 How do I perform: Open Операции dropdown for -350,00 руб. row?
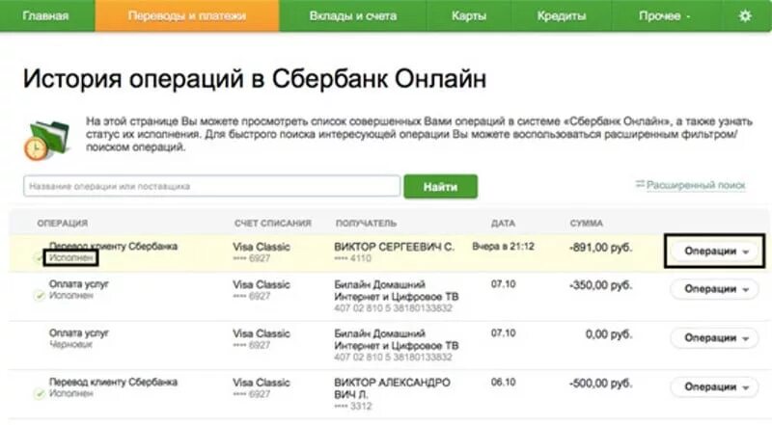[715, 289]
